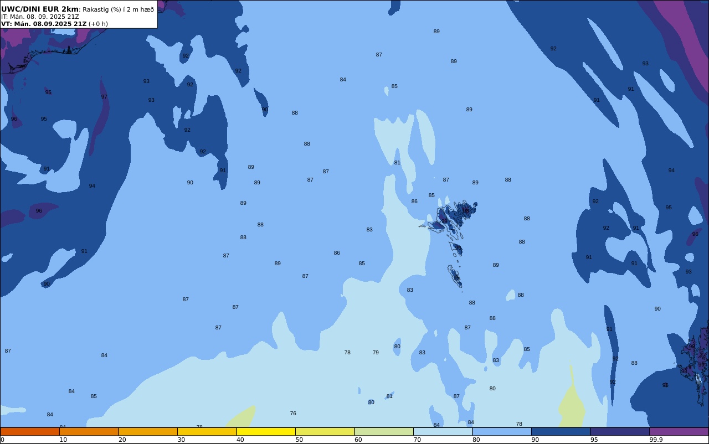Click the legend scale label '50'

pyautogui.click(x=299, y=440)
